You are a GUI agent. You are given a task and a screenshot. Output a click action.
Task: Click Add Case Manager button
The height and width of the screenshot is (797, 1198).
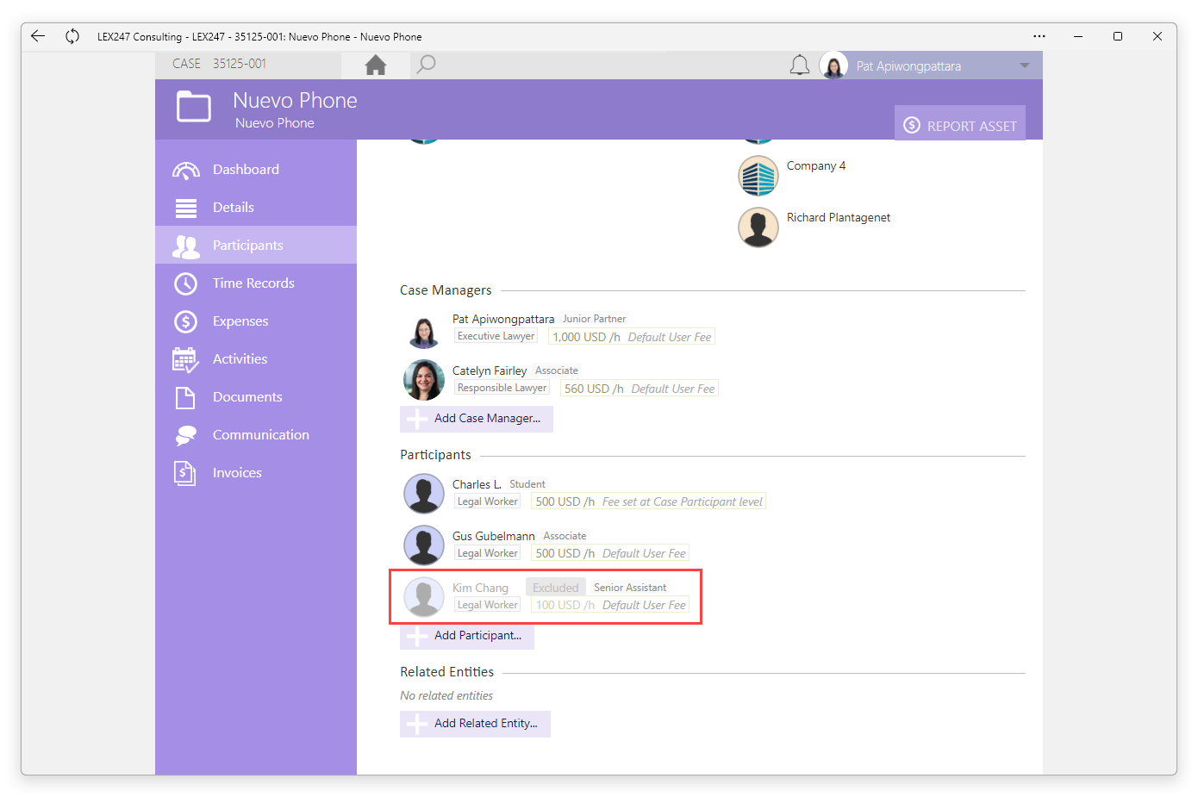click(477, 419)
